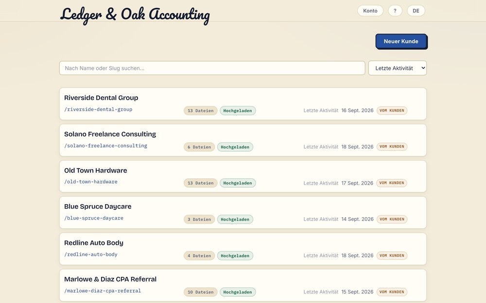Image resolution: width=486 pixels, height=303 pixels.
Task: Click the /riverside-dental-group slug
Action: pyautogui.click(x=98, y=110)
